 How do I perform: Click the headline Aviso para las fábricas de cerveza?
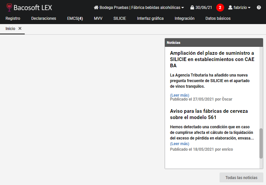pyautogui.click(x=209, y=114)
